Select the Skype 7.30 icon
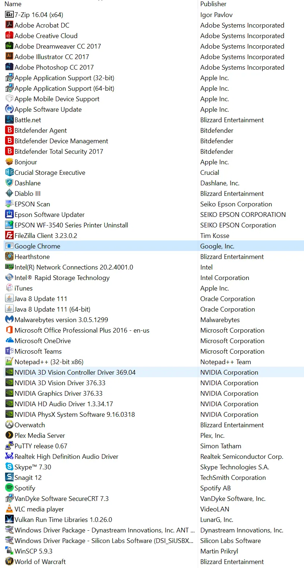The height and width of the screenshot is (568, 304). coord(9,467)
